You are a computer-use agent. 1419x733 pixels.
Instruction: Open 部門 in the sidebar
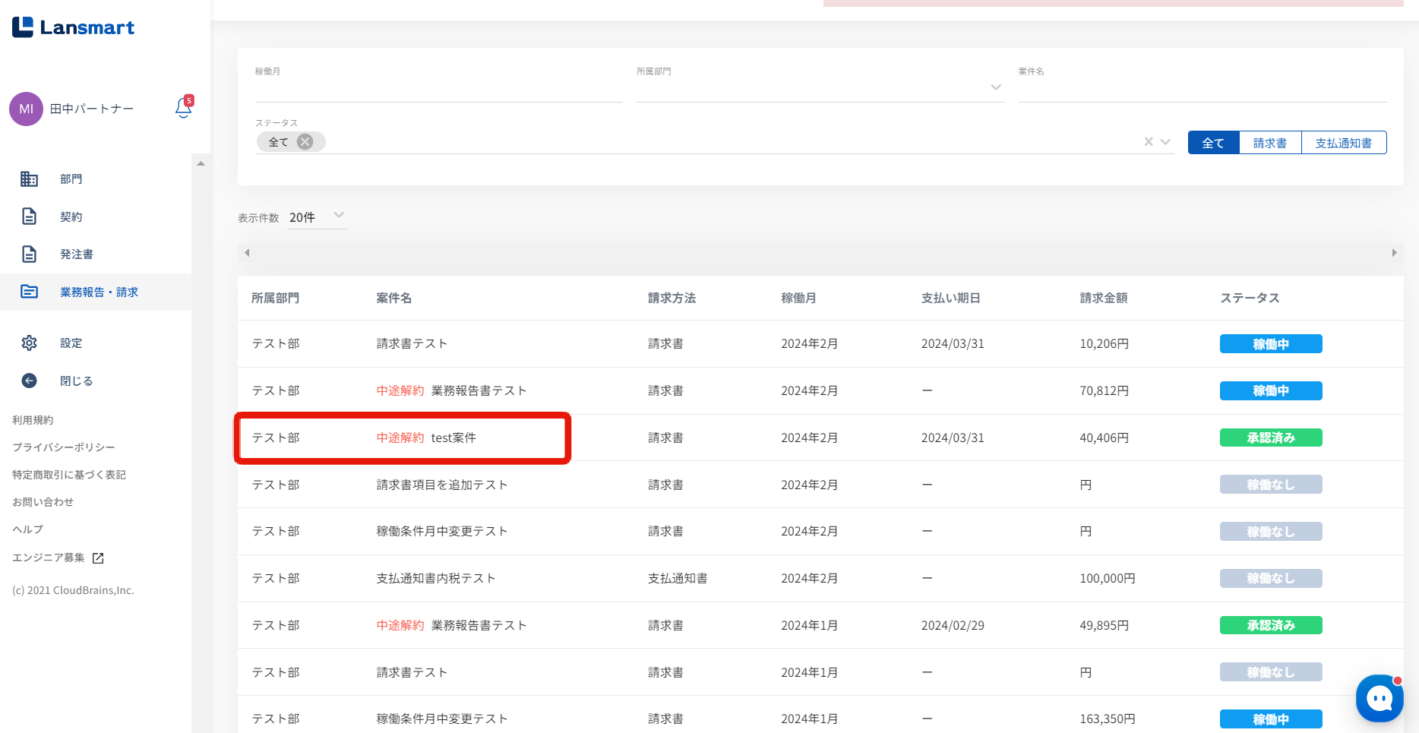[x=96, y=179]
